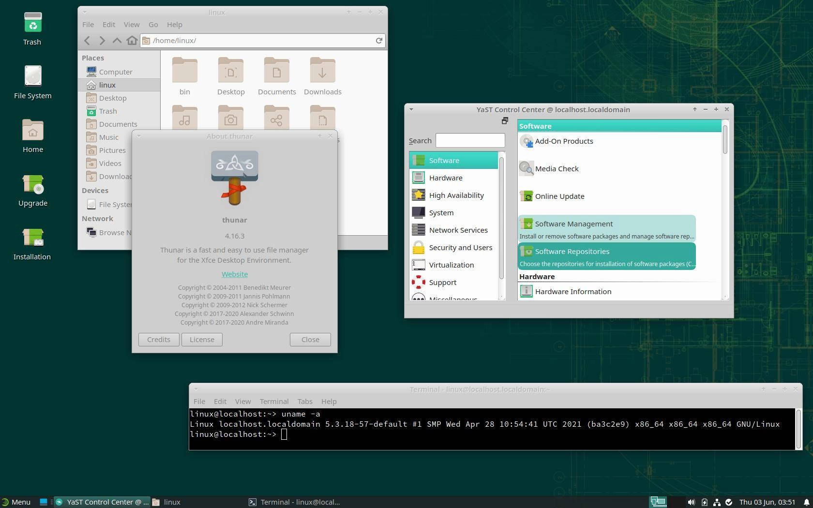Open the Trash desktop icon
The width and height of the screenshot is (813, 508).
click(32, 29)
